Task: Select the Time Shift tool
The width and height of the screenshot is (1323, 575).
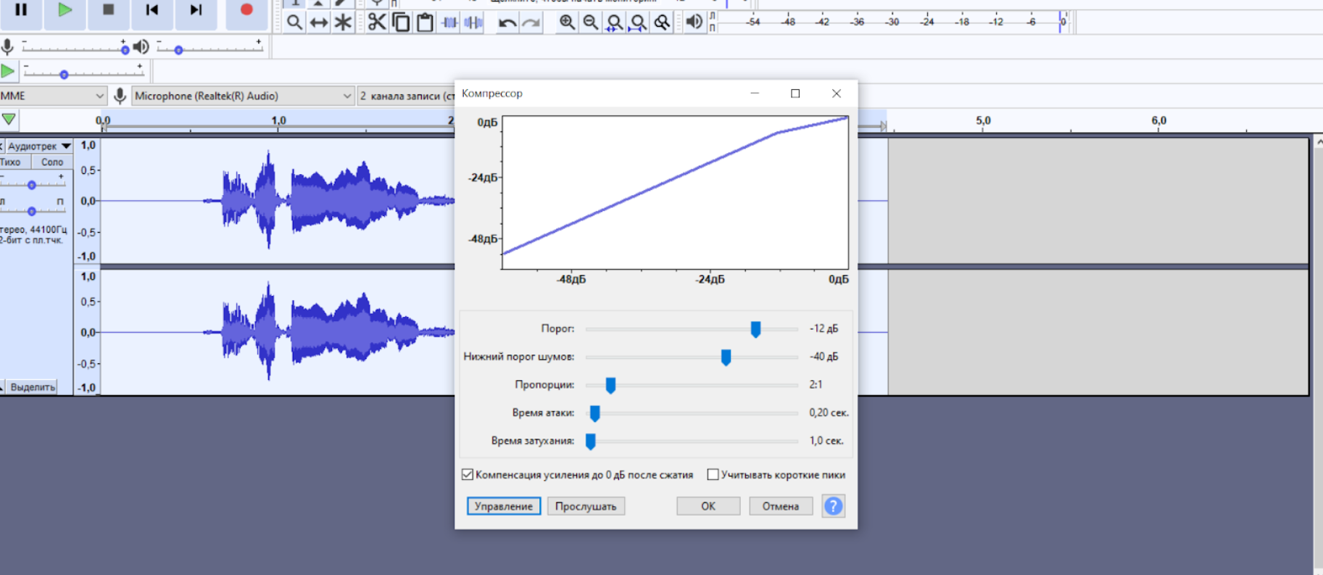Action: tap(318, 22)
